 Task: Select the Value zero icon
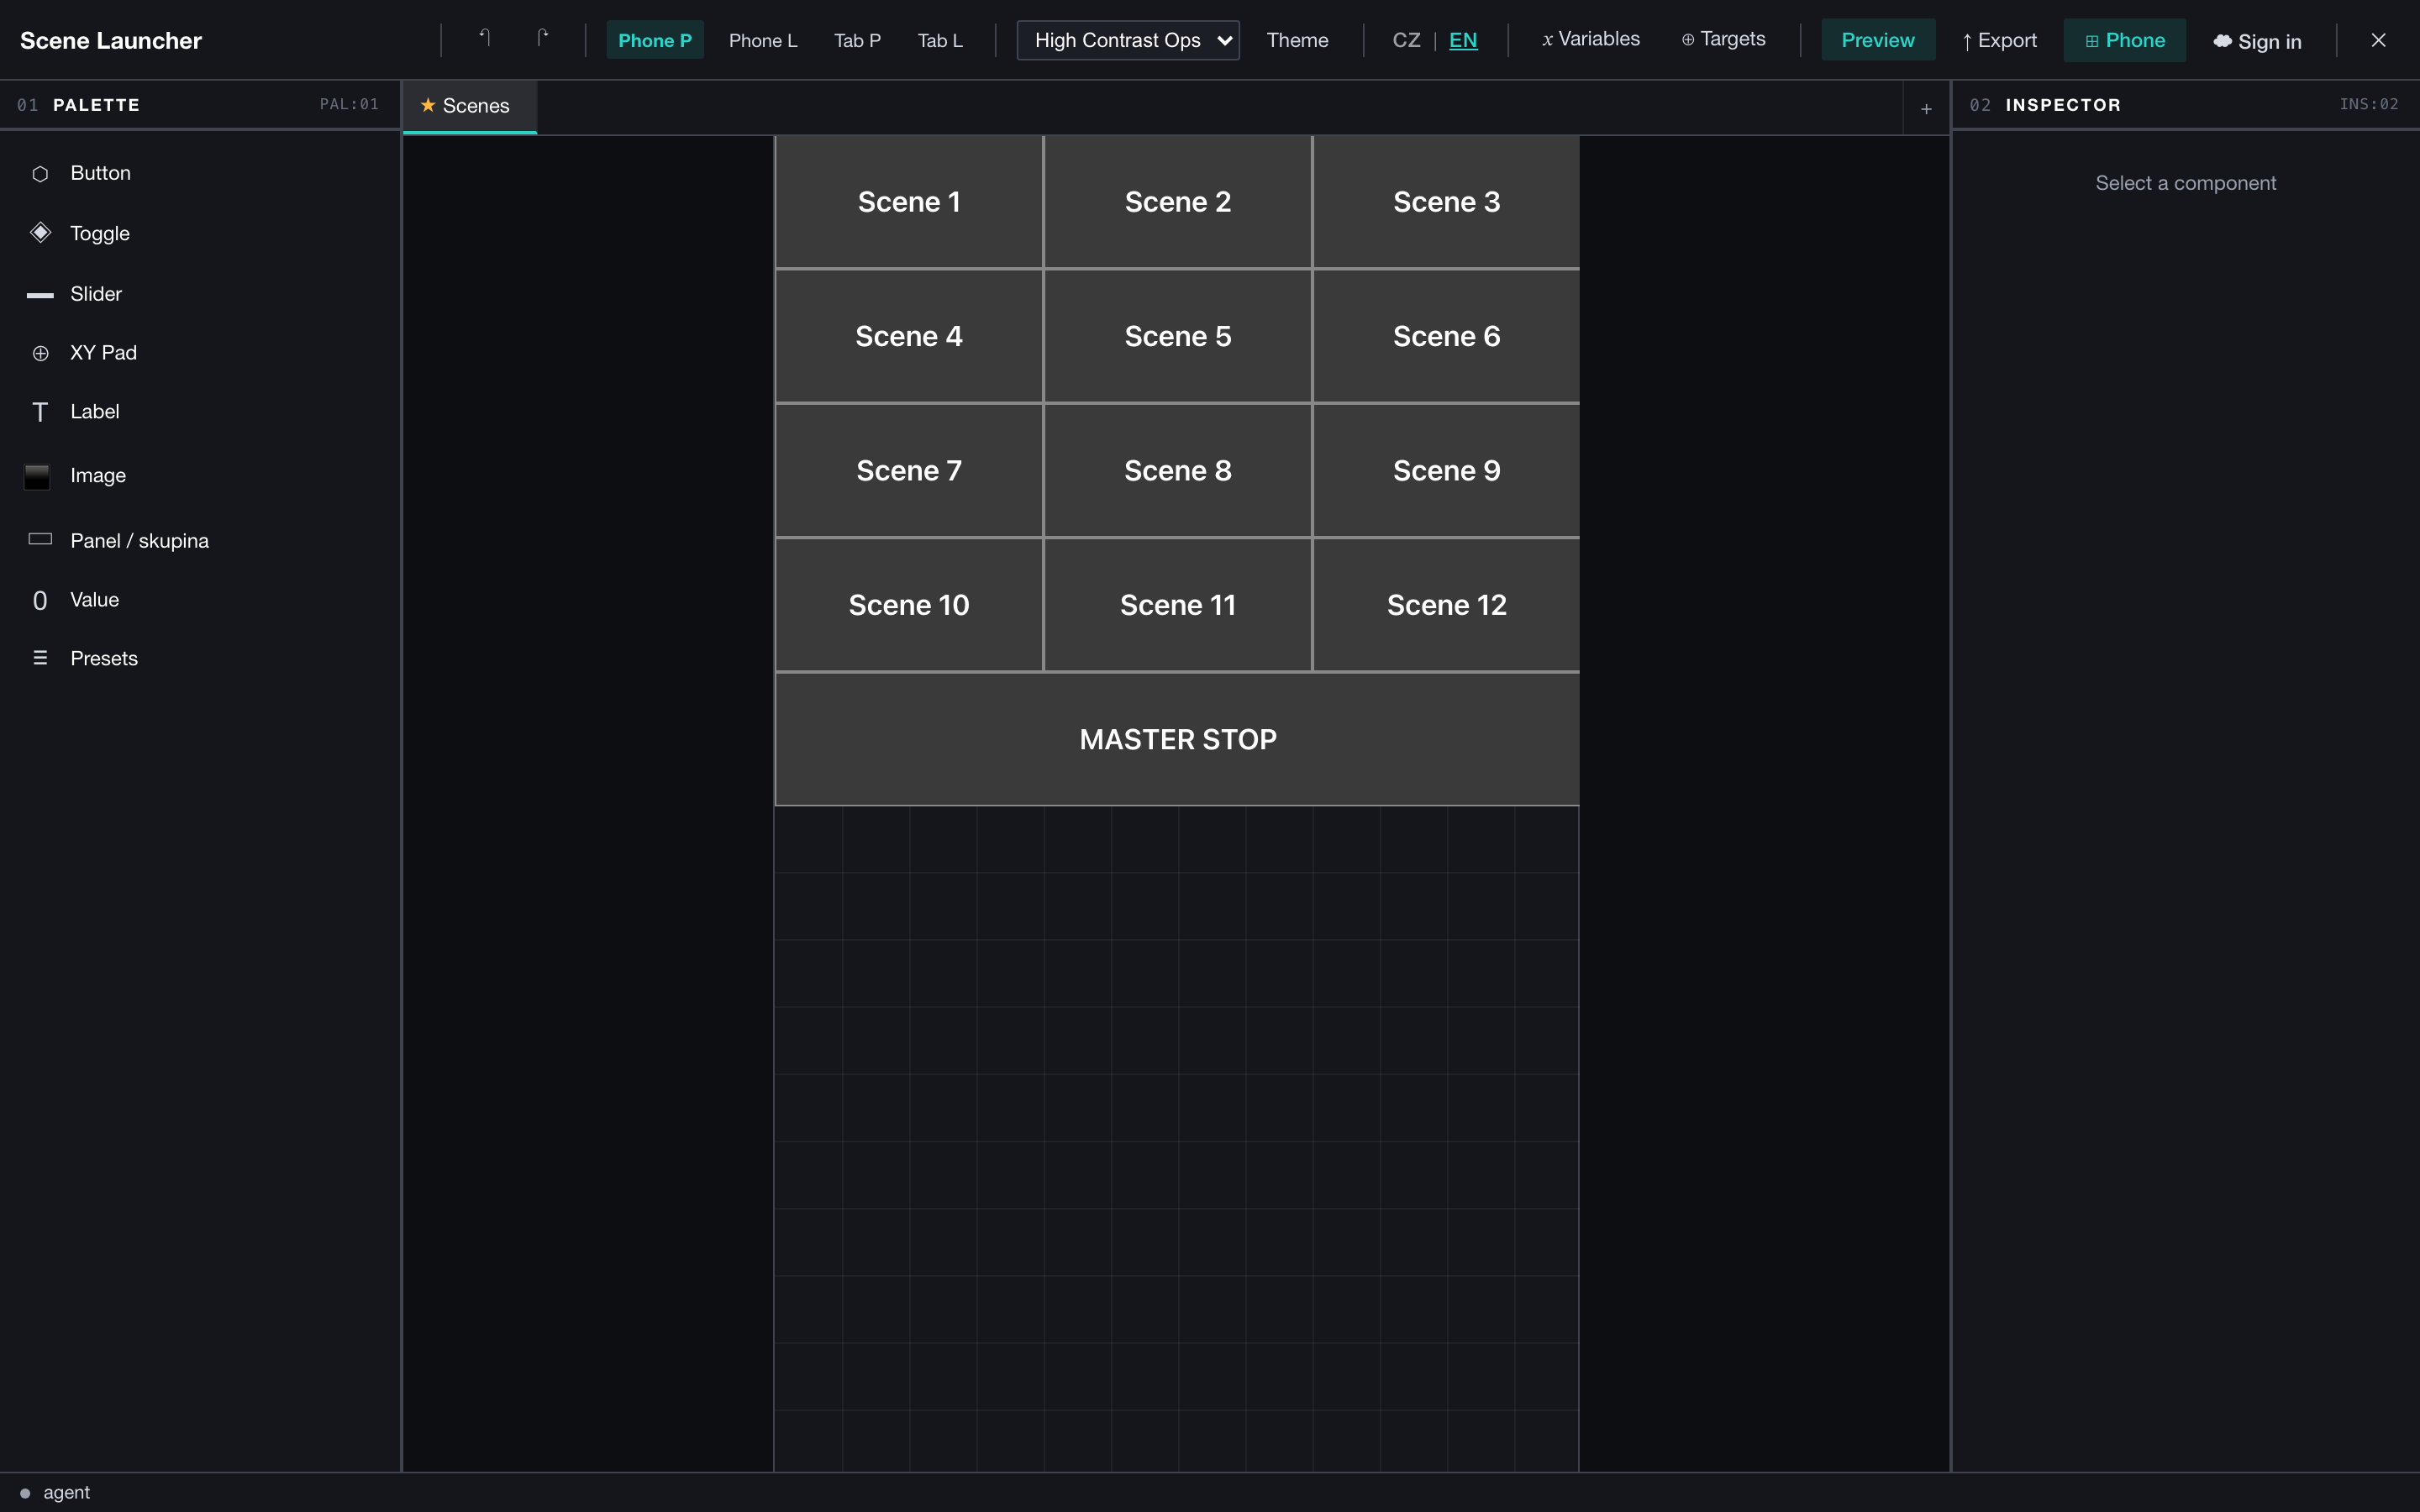(x=40, y=600)
